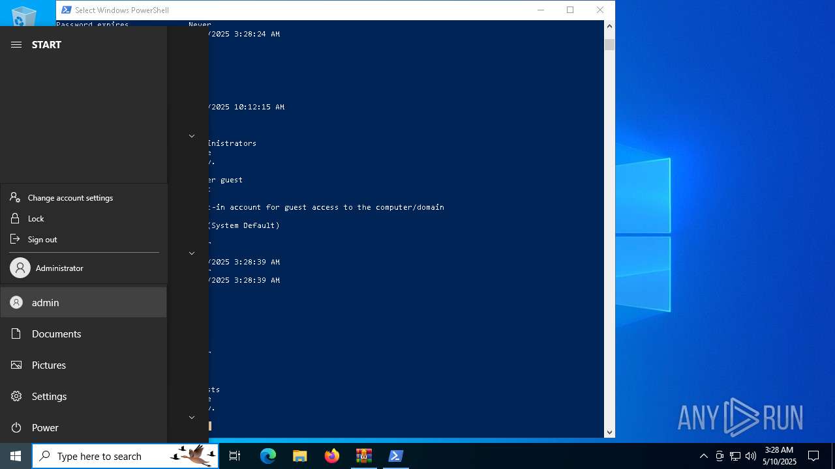Show hidden system tray icons

tap(703, 456)
